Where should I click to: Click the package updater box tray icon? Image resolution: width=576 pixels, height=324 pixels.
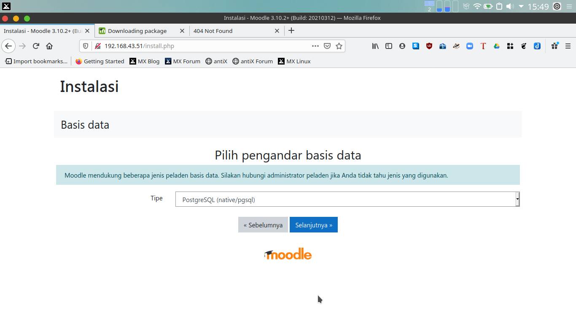pyautogui.click(x=466, y=6)
